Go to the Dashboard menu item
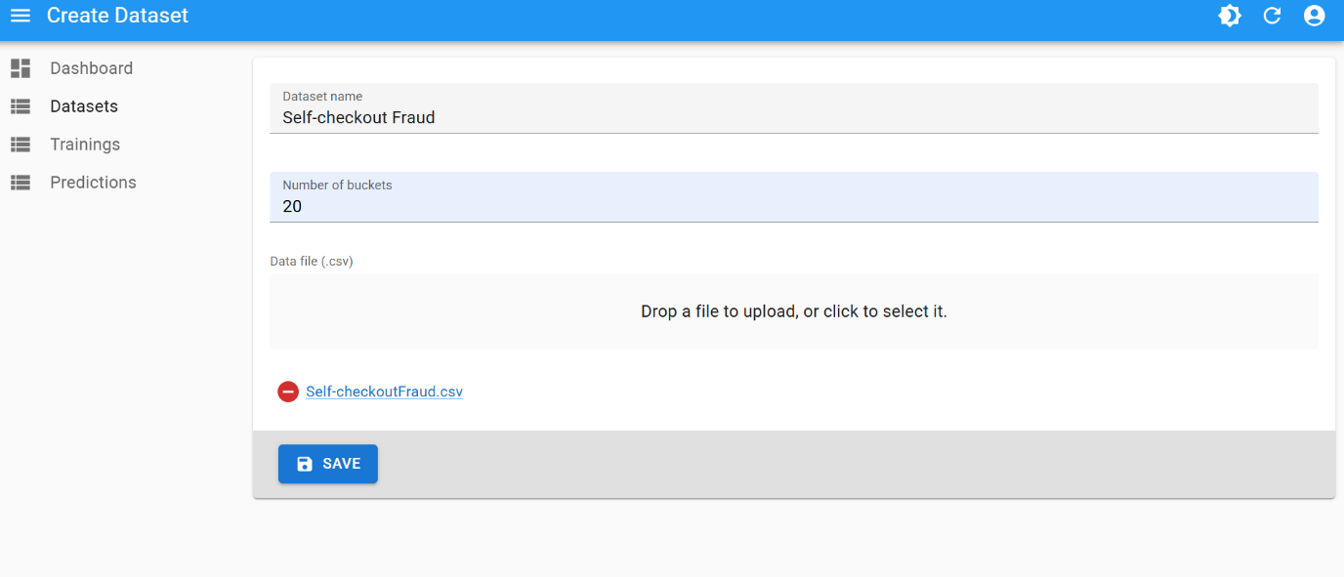Viewport: 1344px width, 577px height. pos(91,68)
